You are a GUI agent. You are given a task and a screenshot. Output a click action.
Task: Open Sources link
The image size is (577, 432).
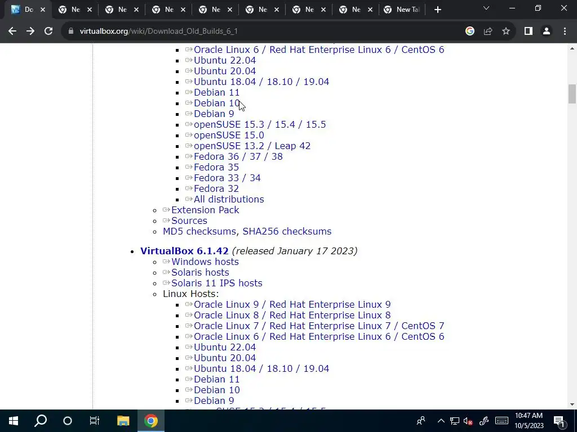coord(189,220)
